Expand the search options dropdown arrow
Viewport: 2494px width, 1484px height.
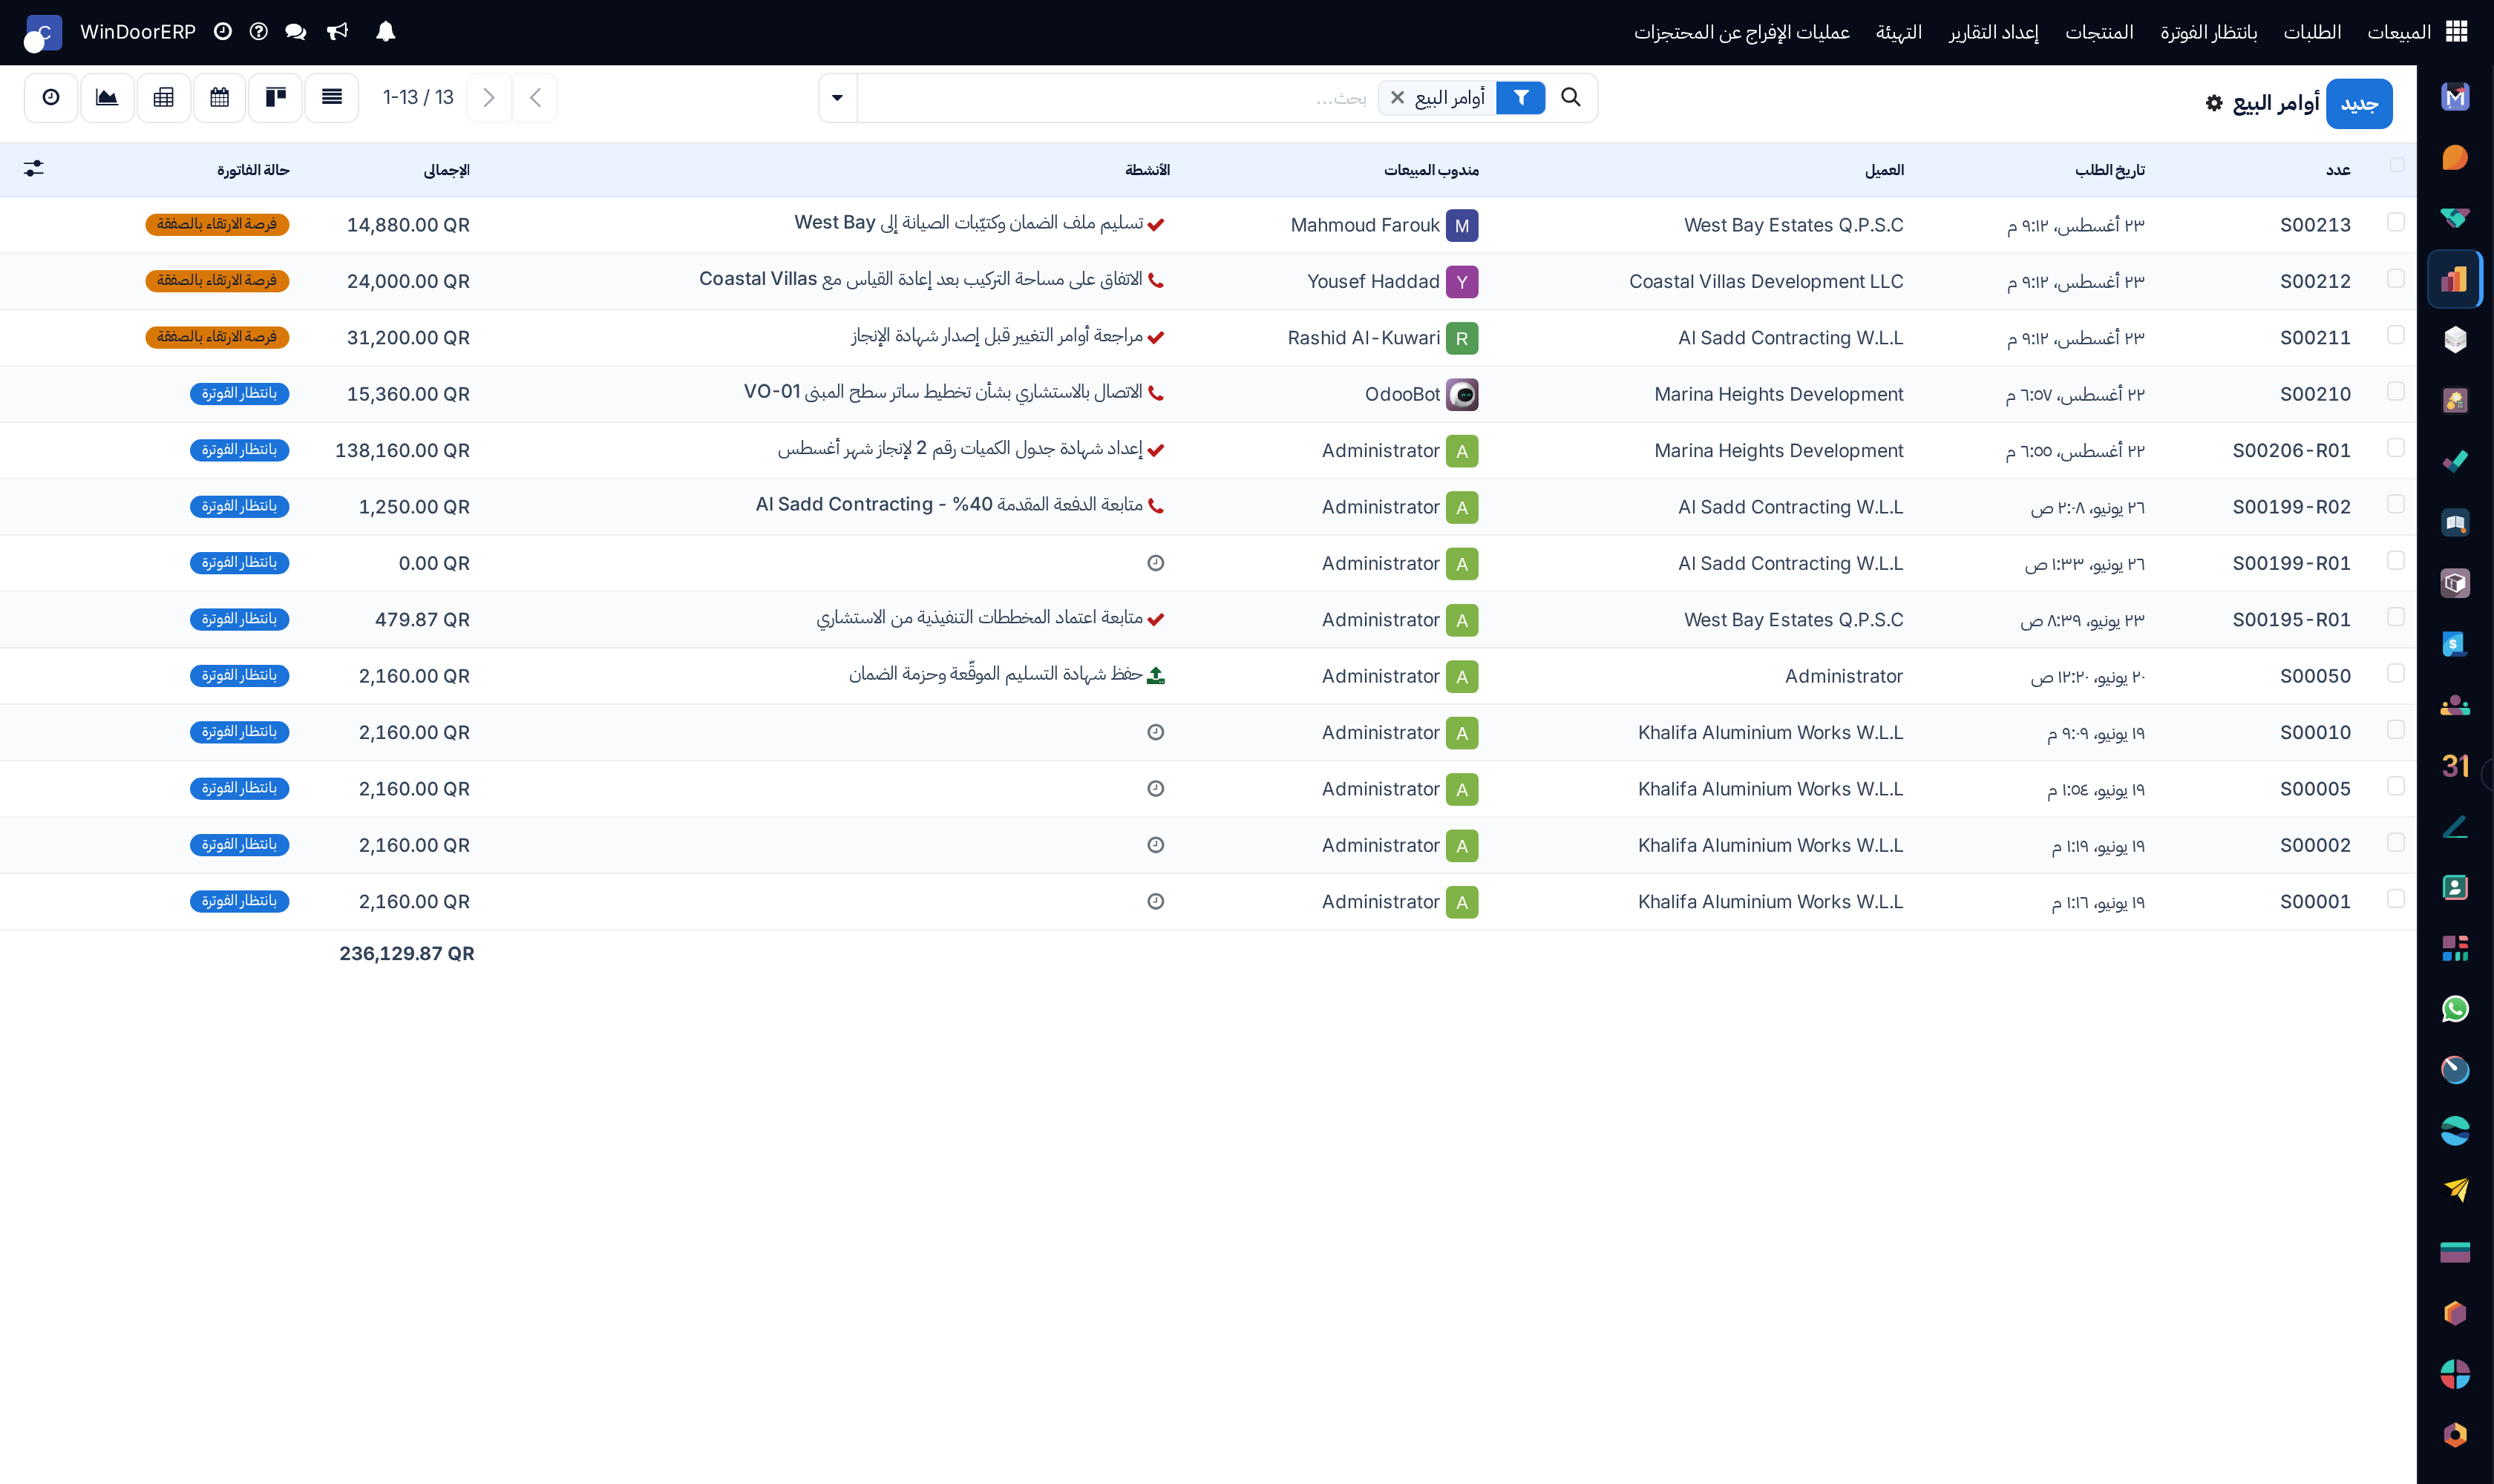click(x=837, y=98)
